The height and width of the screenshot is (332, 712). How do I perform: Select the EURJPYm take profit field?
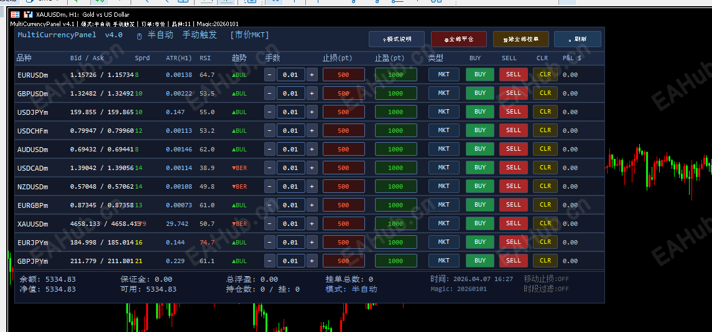tap(396, 242)
